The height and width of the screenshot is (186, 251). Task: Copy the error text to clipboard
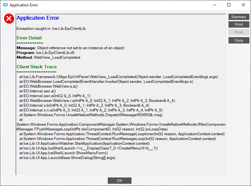click(x=239, y=40)
